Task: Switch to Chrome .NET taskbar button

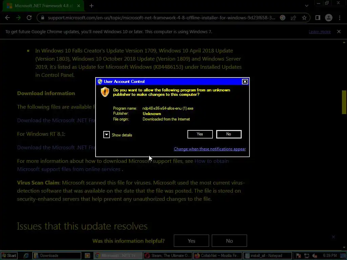Action: point(118,256)
